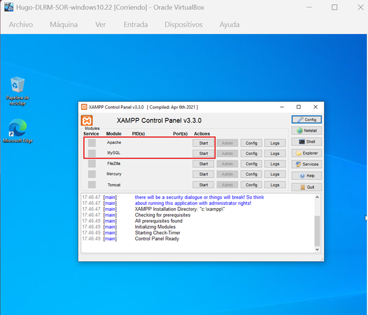Click the log output vertical scrollbar
The width and height of the screenshot is (368, 315).
316,226
